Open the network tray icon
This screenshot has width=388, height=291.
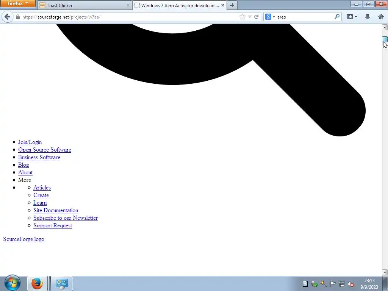pyautogui.click(x=342, y=284)
